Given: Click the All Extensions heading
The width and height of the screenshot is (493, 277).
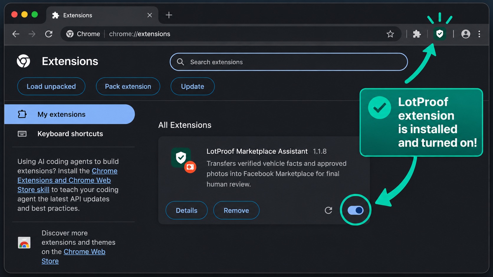Looking at the screenshot, I should tap(185, 125).
